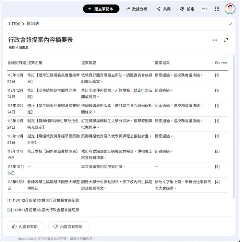Open source [4] on 113年9月3日 row

click(217, 182)
